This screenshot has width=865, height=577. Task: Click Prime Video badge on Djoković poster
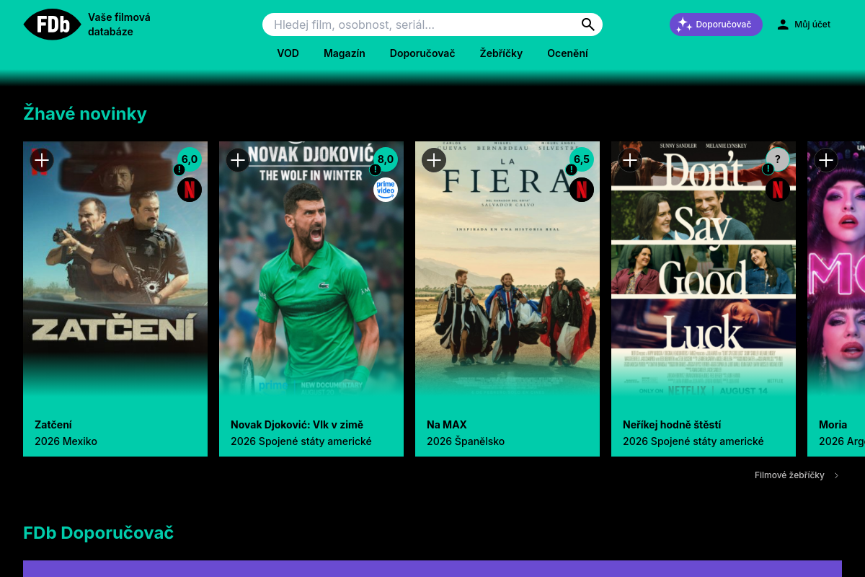(x=386, y=190)
